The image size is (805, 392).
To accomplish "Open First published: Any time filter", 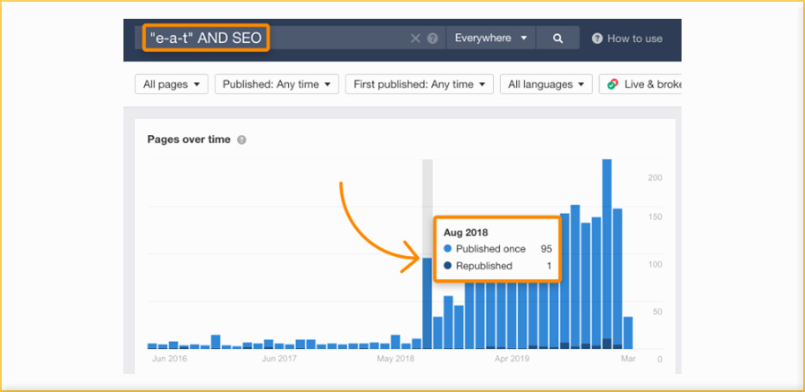I will pos(419,84).
